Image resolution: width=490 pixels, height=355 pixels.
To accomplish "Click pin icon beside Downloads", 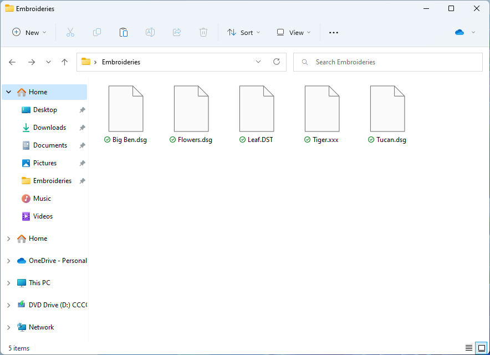I will (x=82, y=128).
